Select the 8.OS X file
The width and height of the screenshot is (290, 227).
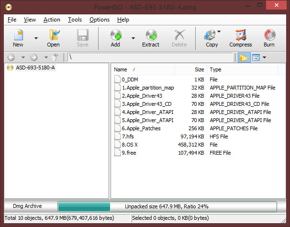130,145
